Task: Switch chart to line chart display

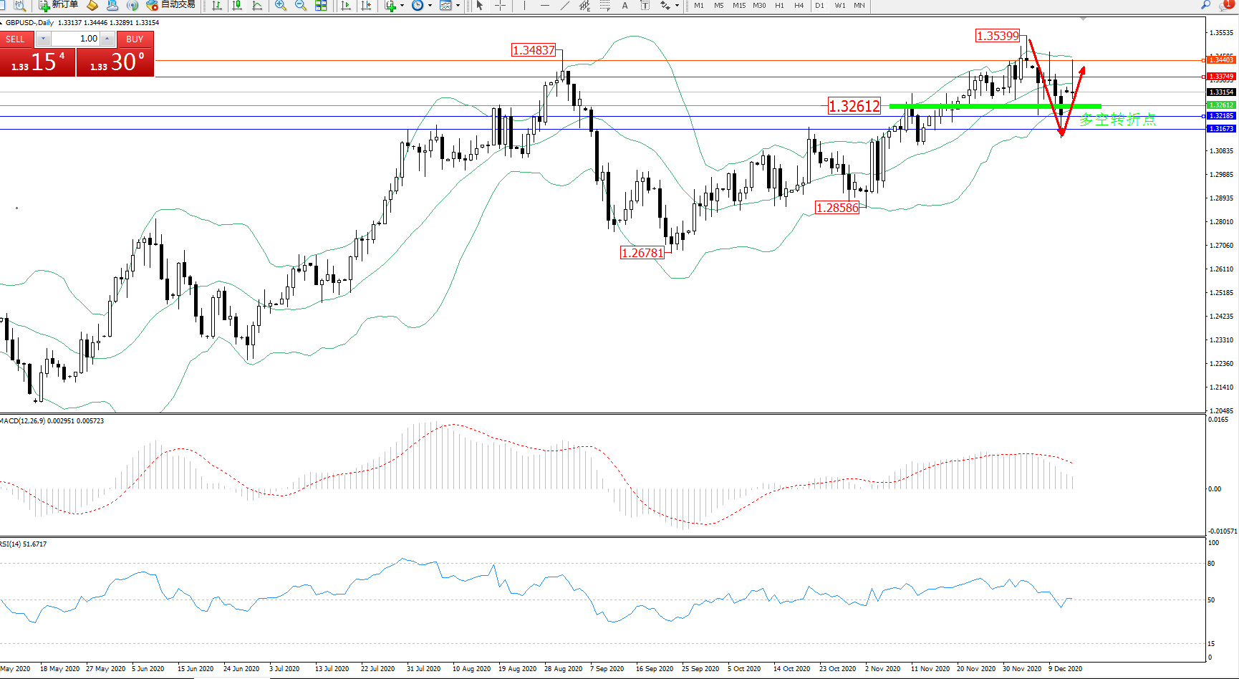Action: pyautogui.click(x=257, y=6)
